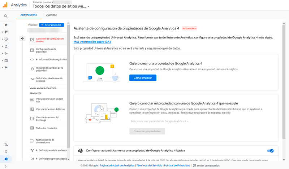Click the back arrow beside property column
This screenshot has width=289, height=169.
coord(22,38)
